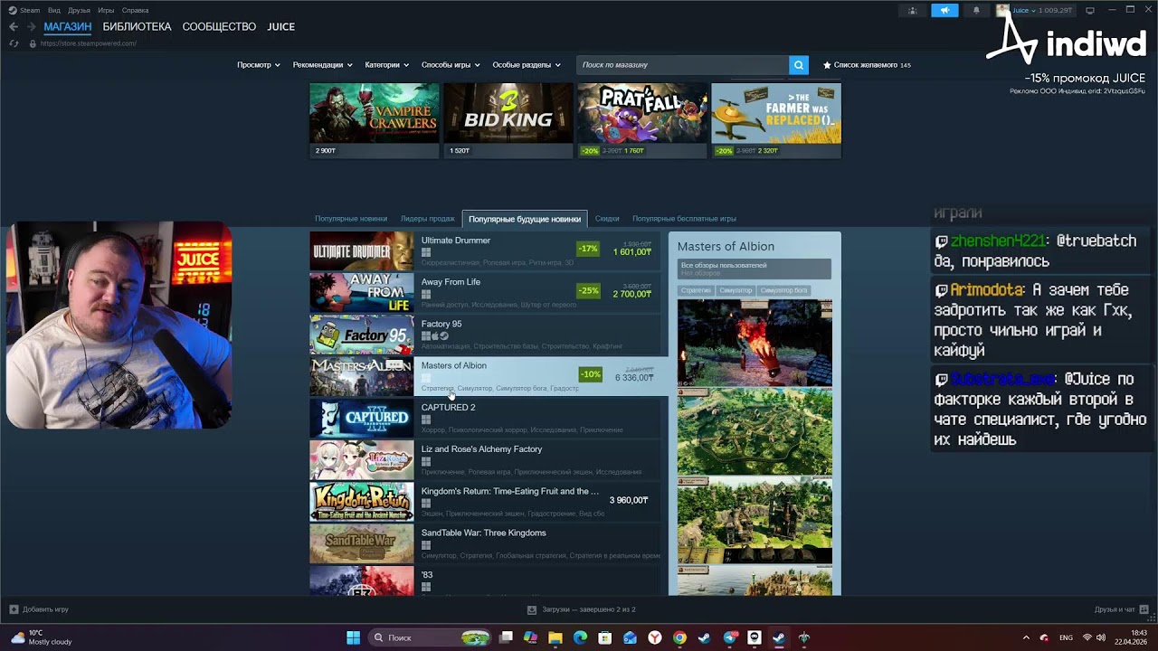Open the announcements megaphone button
Screen dimensions: 1158x651
944,10
